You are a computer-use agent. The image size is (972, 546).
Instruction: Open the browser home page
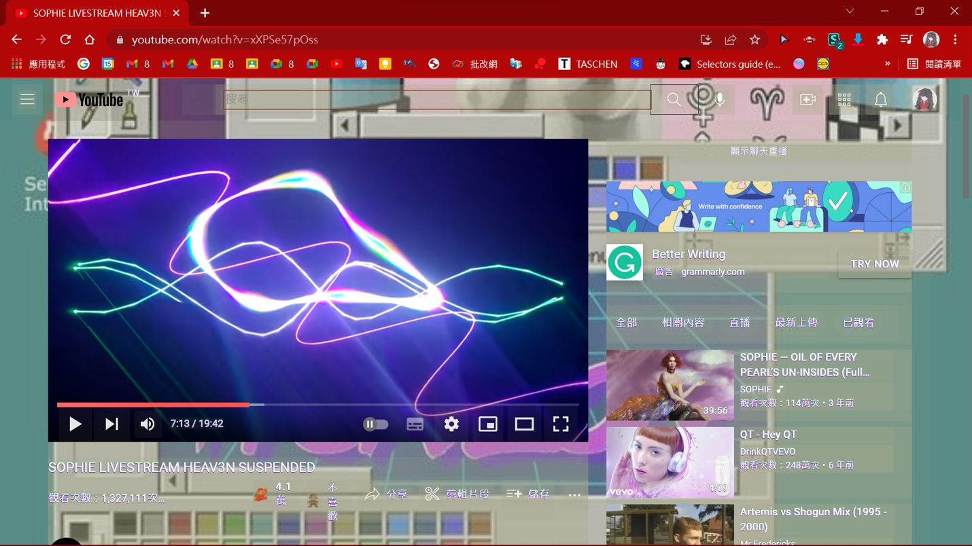pos(89,39)
